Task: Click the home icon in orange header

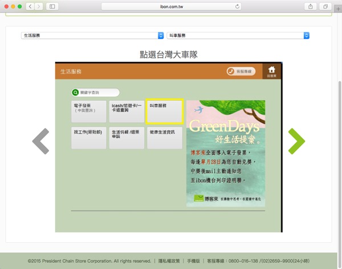Action: tap(271, 71)
